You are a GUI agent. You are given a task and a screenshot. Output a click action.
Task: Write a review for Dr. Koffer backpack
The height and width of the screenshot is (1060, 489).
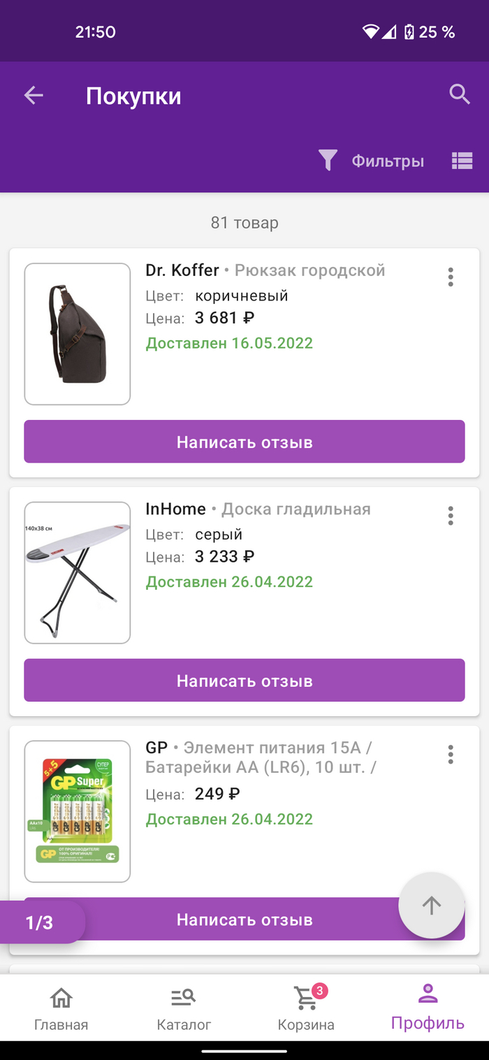click(244, 442)
